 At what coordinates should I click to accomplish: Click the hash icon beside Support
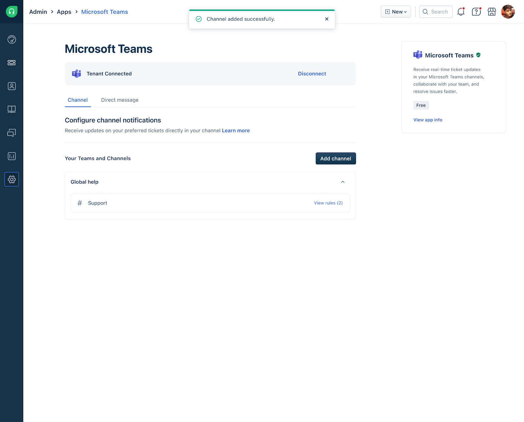[x=80, y=203]
